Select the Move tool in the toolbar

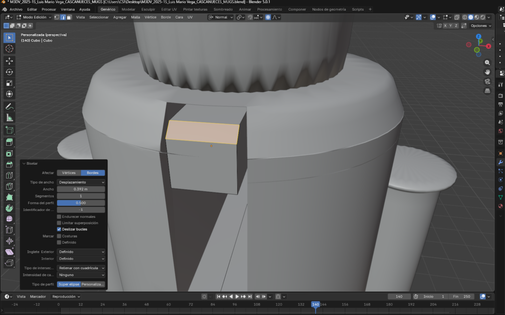[x=9, y=61]
